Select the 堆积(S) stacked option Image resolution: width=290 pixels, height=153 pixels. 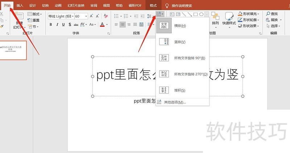click(x=182, y=90)
